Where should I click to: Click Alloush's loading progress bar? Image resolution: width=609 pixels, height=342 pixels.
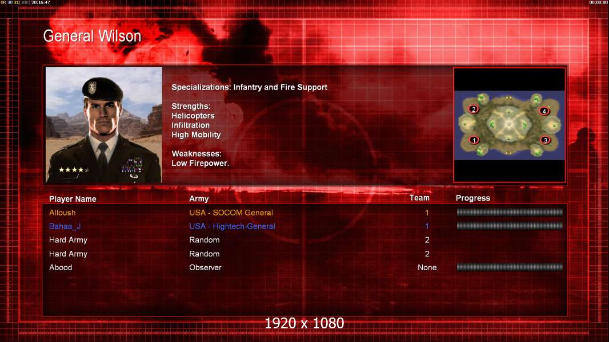[x=510, y=212]
